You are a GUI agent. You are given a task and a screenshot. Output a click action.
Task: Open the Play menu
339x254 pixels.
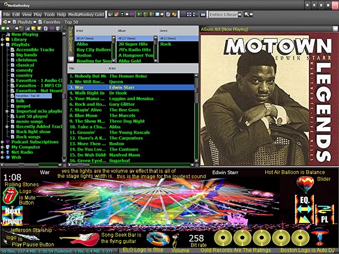click(x=38, y=14)
